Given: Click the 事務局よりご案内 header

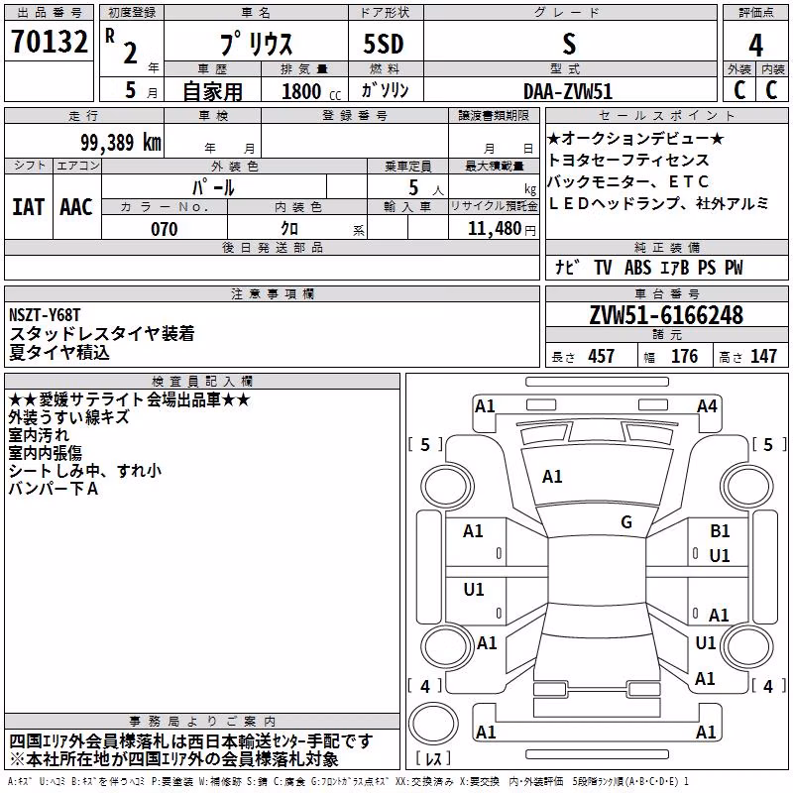Looking at the screenshot, I should click(202, 722).
